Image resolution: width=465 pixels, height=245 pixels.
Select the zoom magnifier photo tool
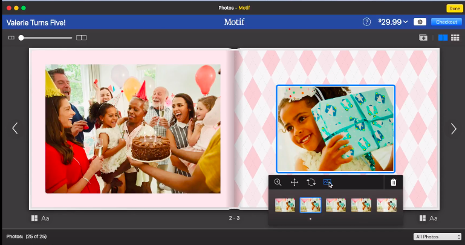tap(278, 182)
